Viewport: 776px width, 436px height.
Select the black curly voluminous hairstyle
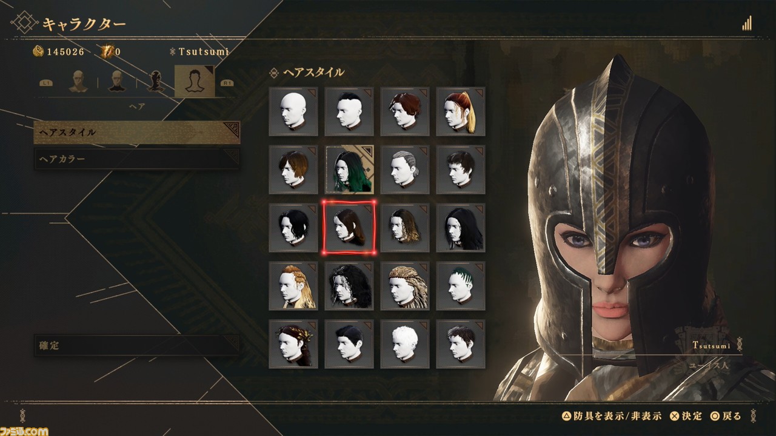click(x=349, y=286)
